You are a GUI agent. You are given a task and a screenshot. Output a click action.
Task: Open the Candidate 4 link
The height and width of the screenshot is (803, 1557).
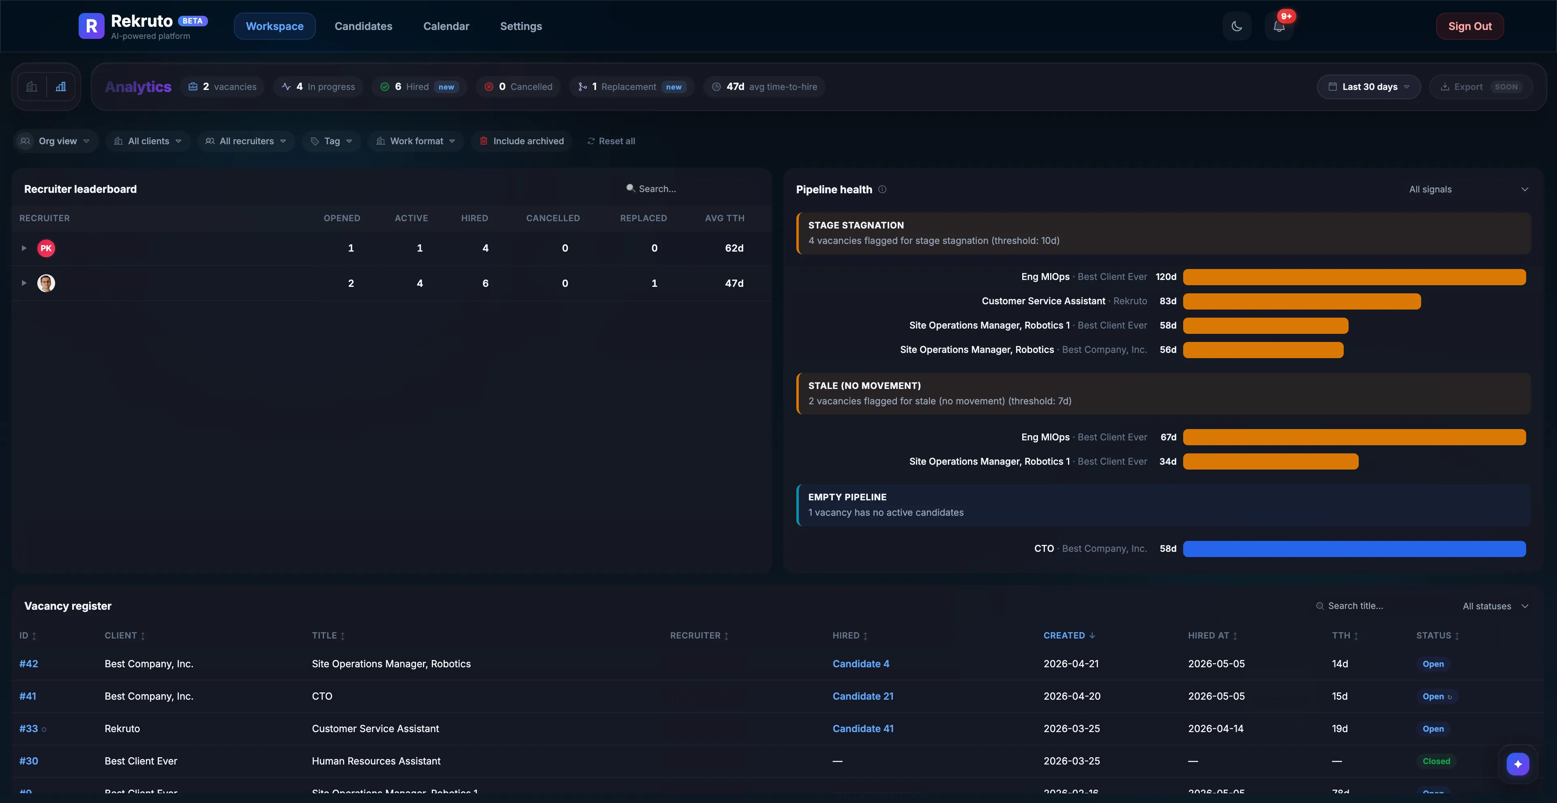pos(861,664)
